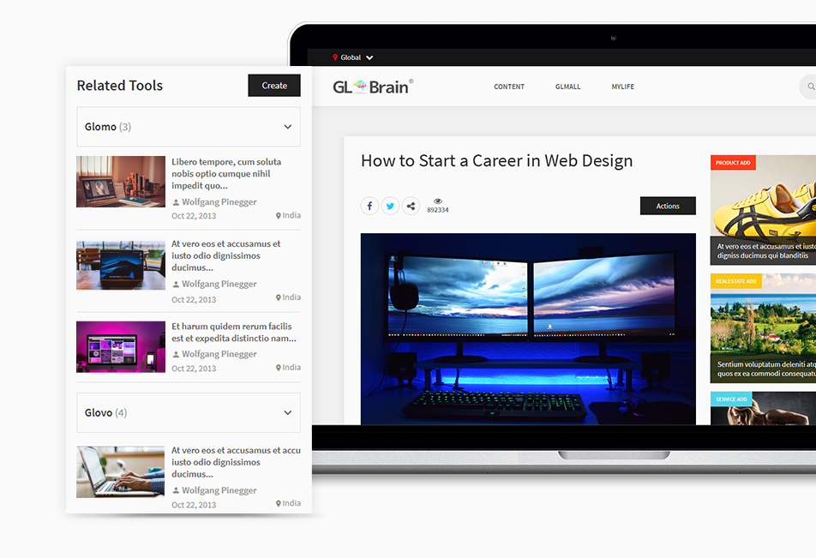Collapse the Glovo (4) section
816x558 pixels.
tap(189, 413)
